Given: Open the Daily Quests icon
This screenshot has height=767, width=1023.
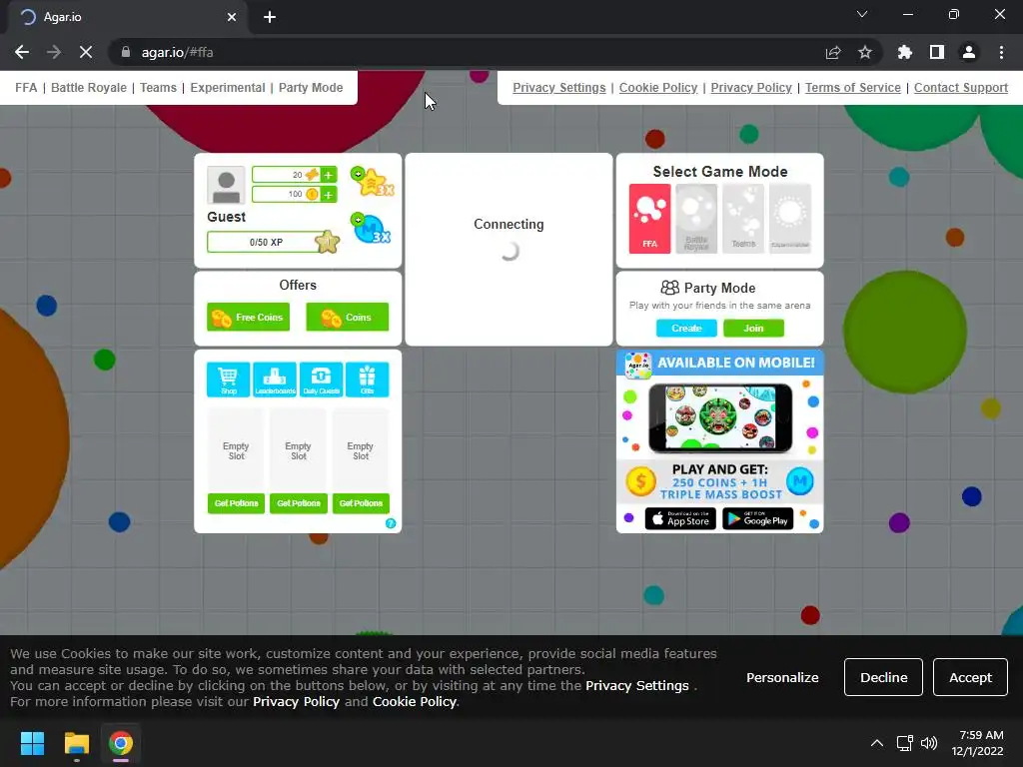Looking at the screenshot, I should 321,379.
